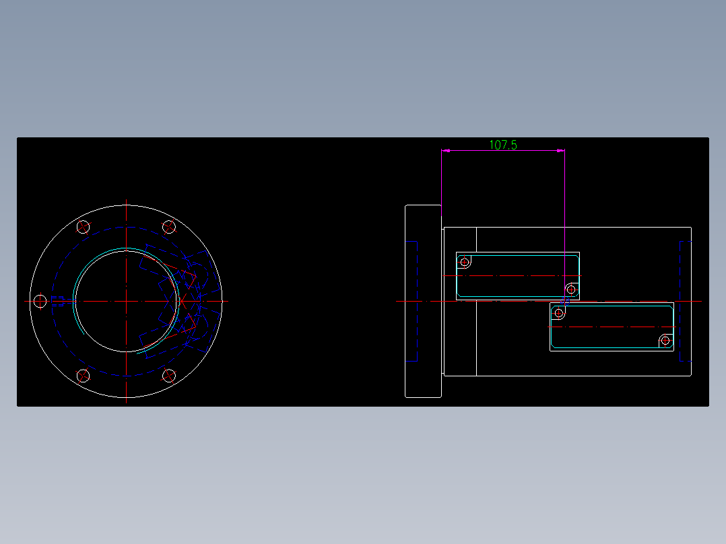726x544 pixels.
Task: Select the leftmost bolt hole on the flange
Action: pos(40,300)
